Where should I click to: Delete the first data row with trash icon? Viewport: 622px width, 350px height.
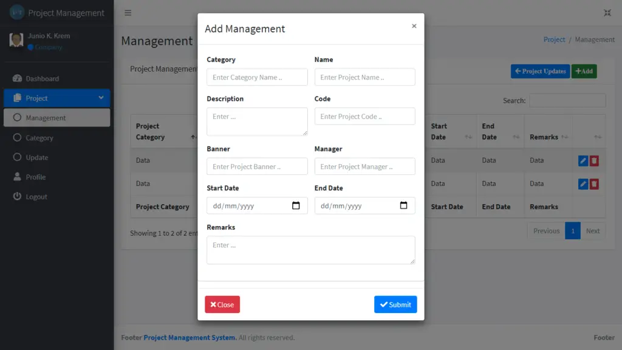click(x=595, y=160)
